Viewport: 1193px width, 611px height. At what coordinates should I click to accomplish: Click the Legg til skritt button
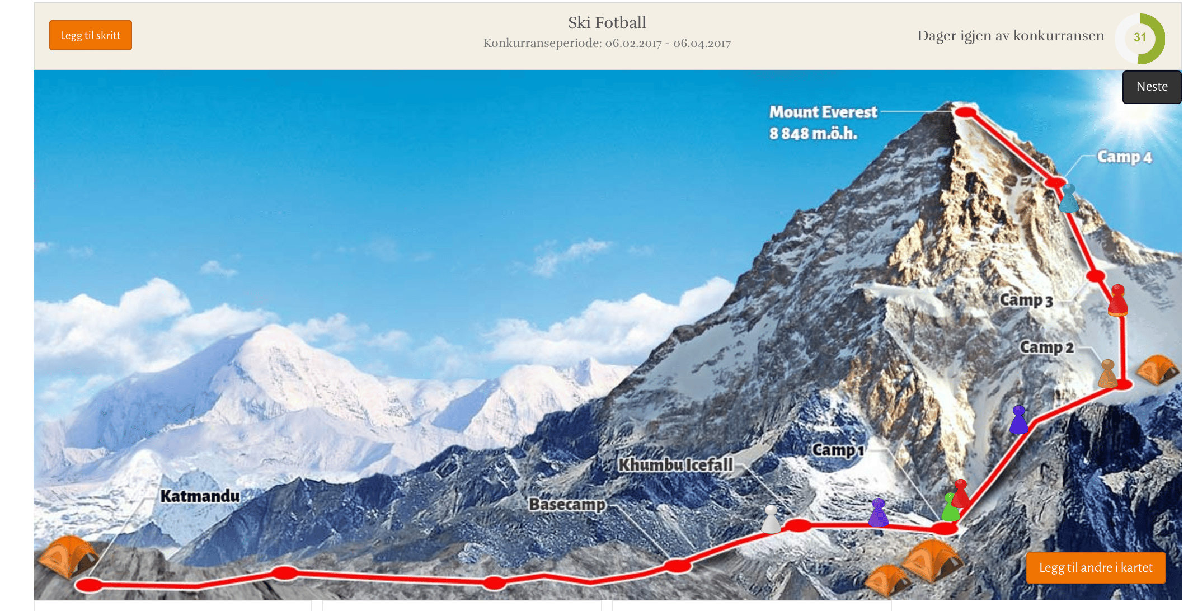point(91,35)
